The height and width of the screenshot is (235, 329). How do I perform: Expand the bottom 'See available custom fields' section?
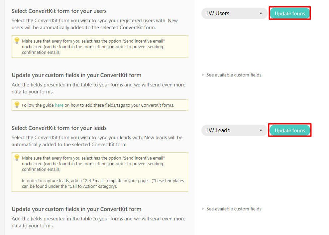click(x=234, y=209)
